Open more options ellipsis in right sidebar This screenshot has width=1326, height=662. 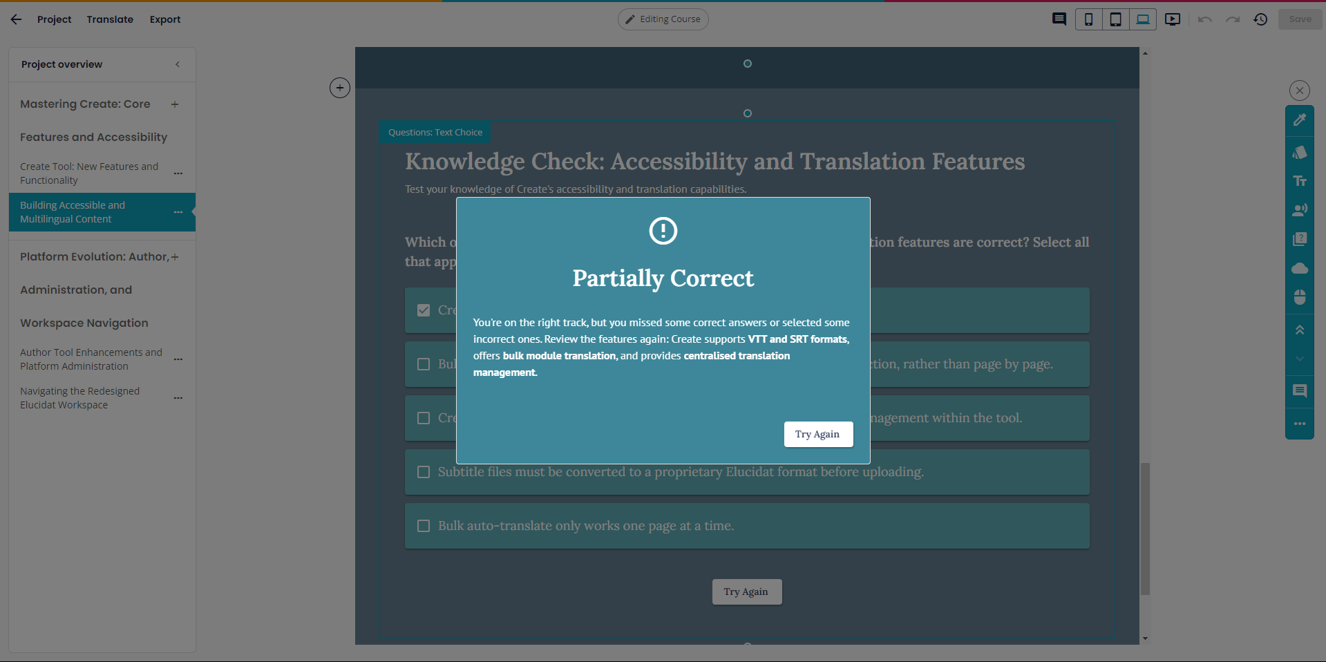click(x=1300, y=424)
